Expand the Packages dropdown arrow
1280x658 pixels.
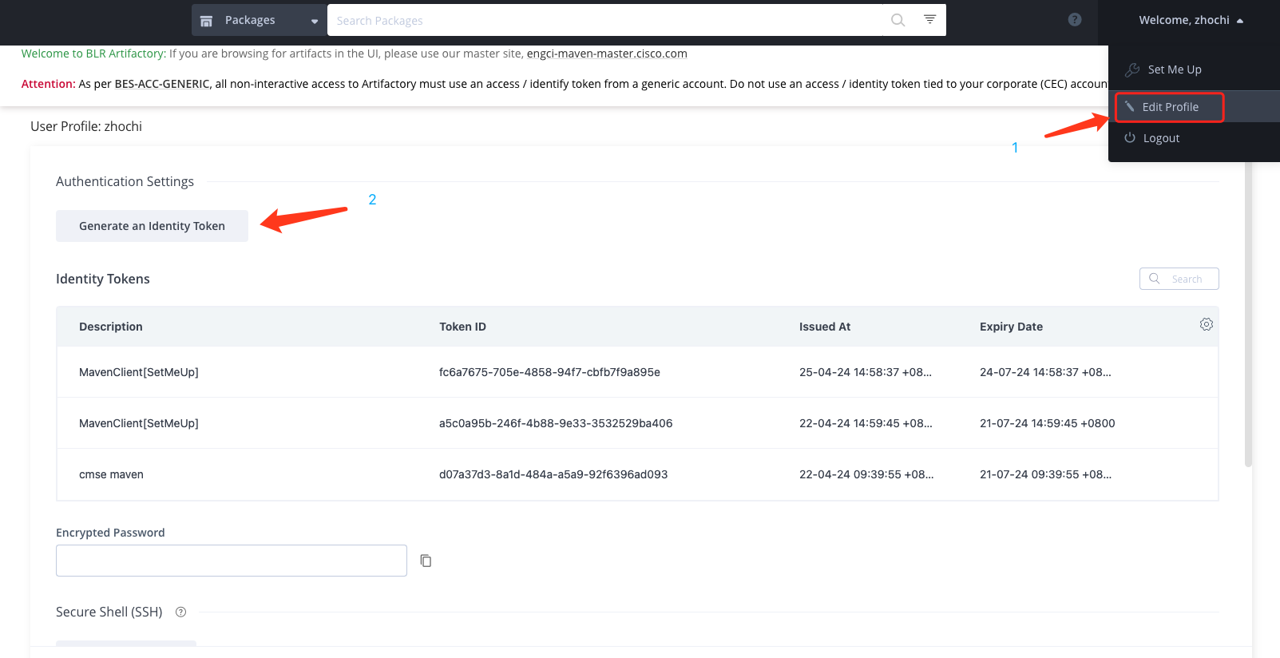pos(315,22)
